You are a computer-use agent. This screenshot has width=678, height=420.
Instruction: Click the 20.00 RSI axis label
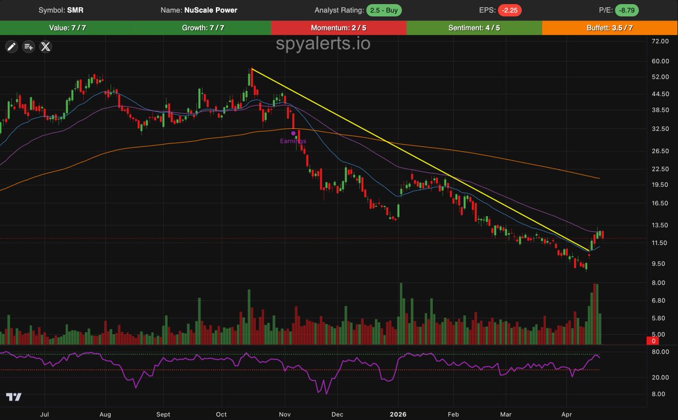(660, 377)
